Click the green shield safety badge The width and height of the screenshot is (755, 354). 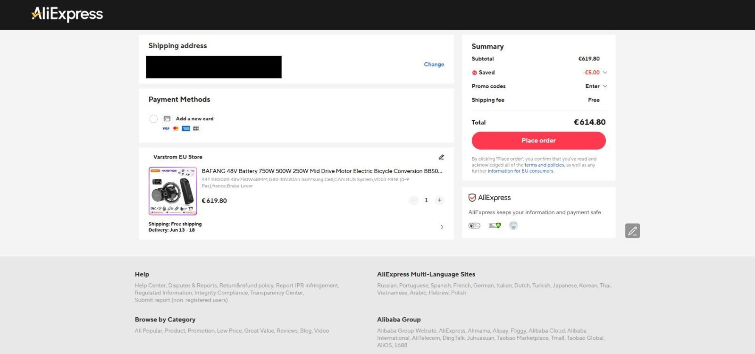(x=495, y=226)
